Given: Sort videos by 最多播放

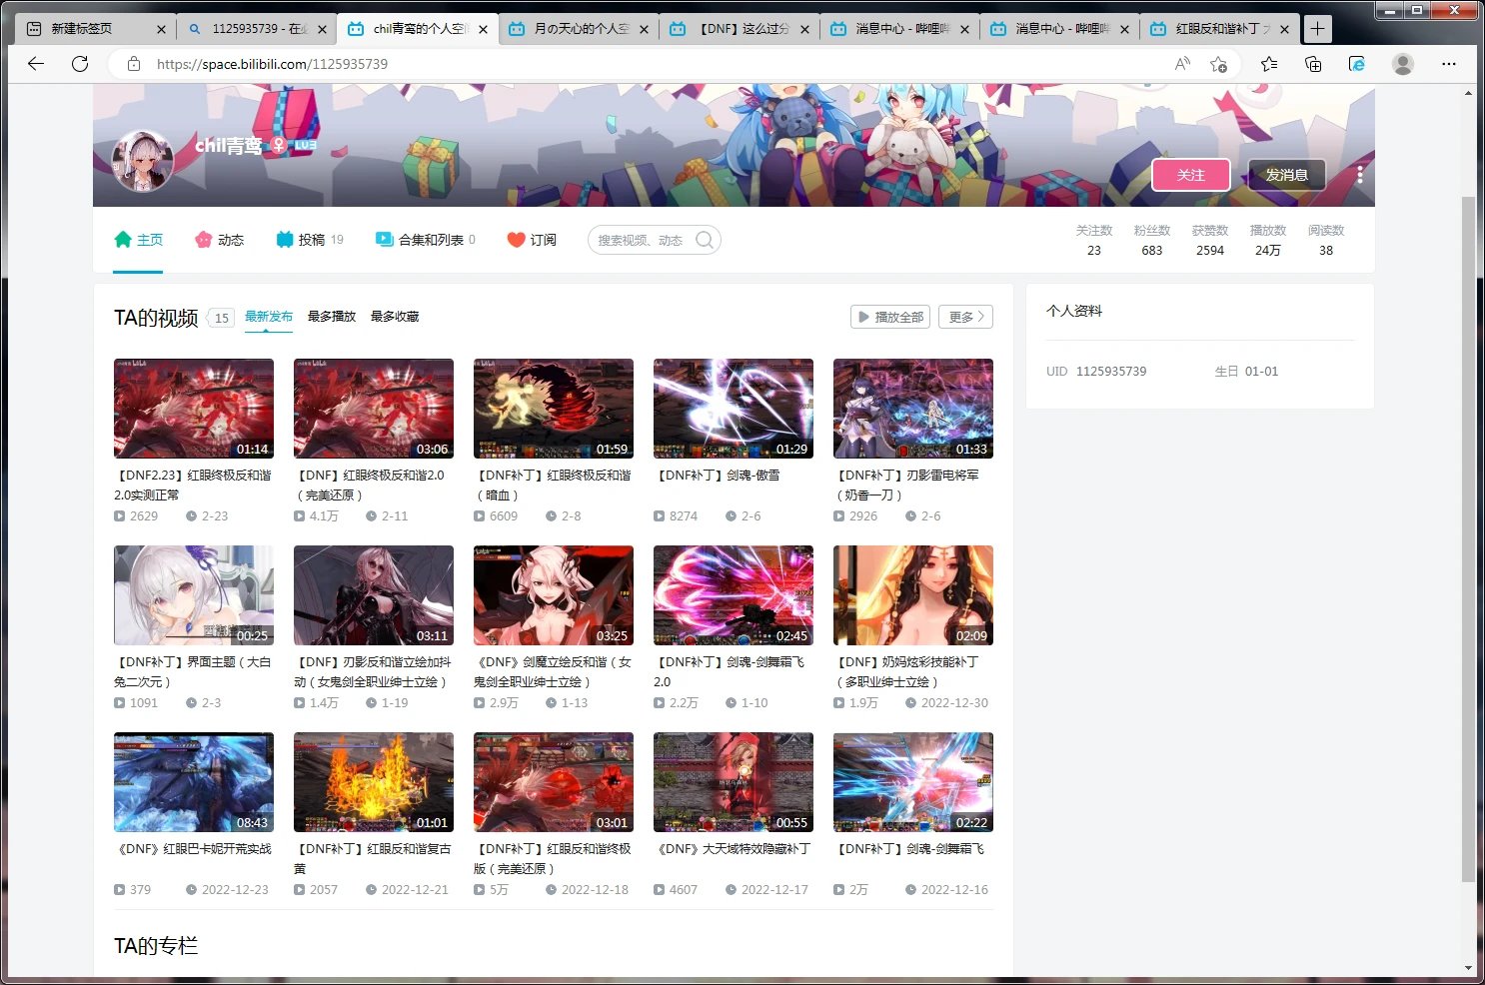Looking at the screenshot, I should (332, 317).
